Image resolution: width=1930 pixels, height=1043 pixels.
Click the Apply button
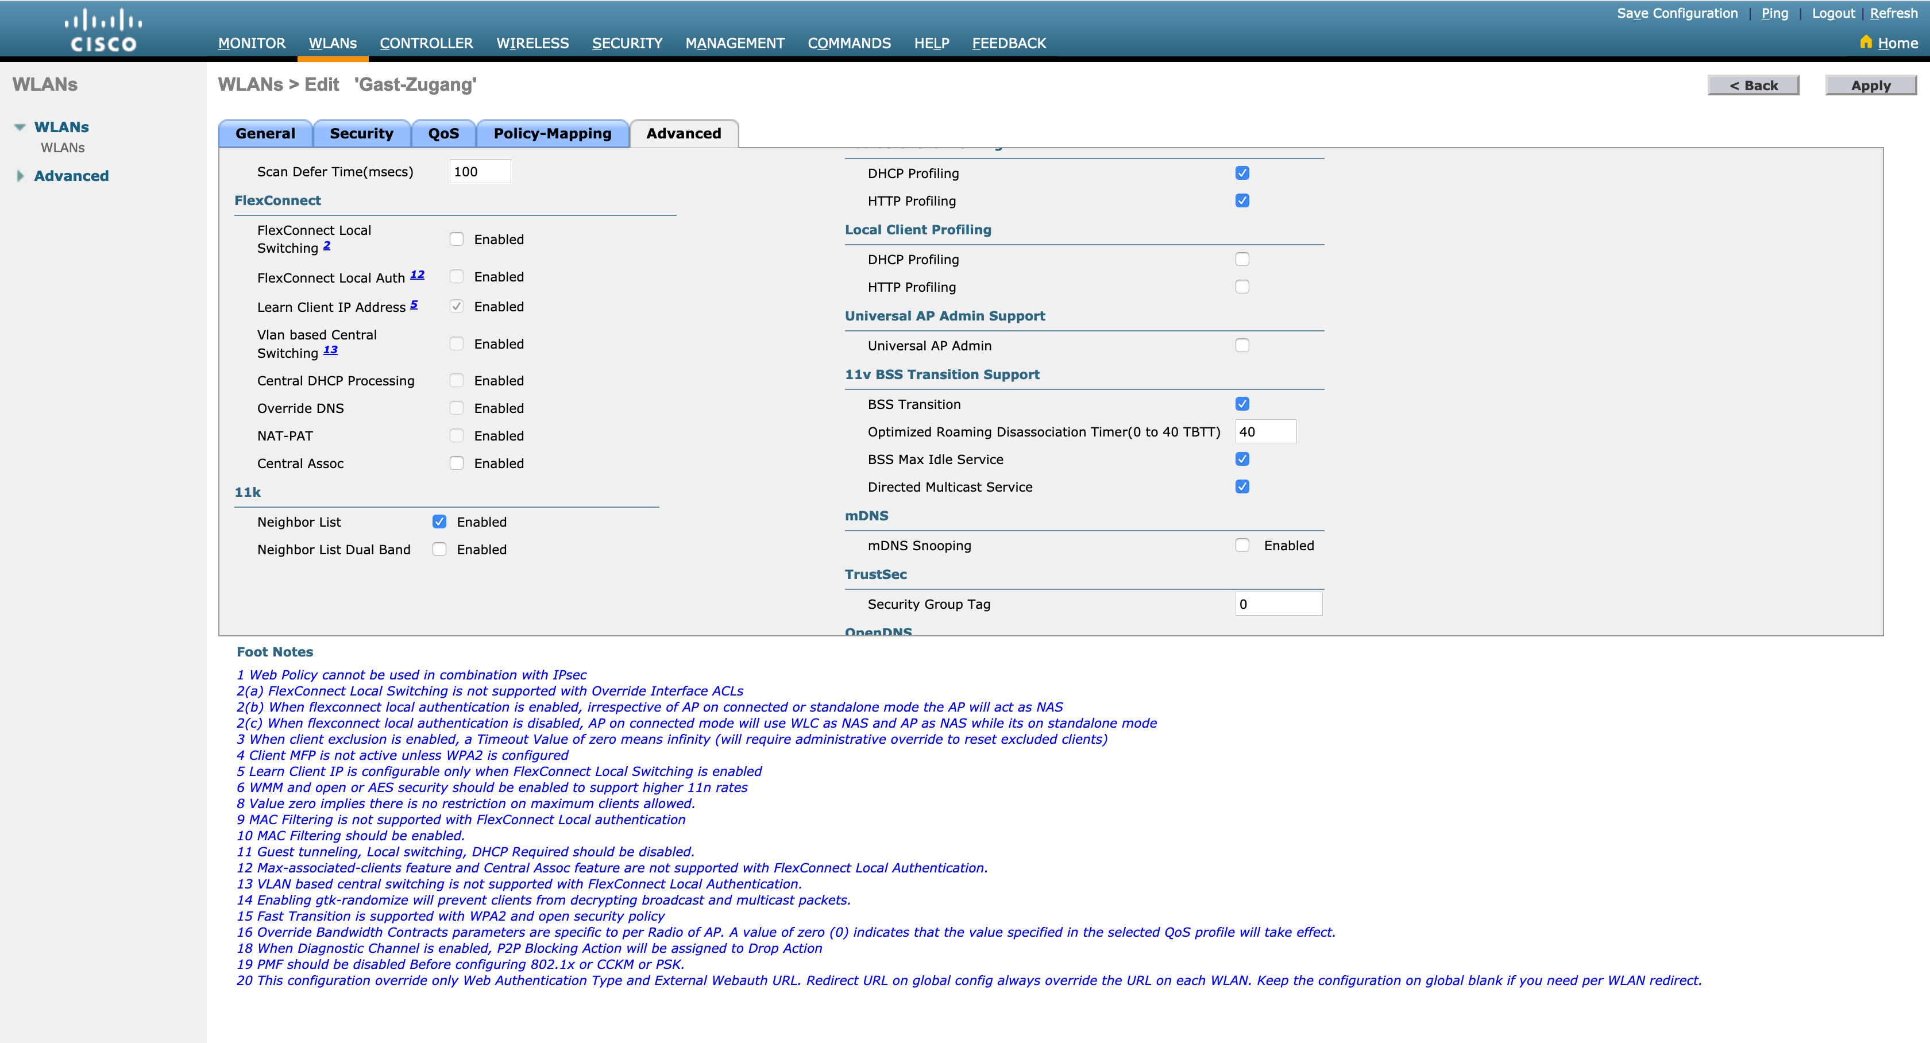1871,86
